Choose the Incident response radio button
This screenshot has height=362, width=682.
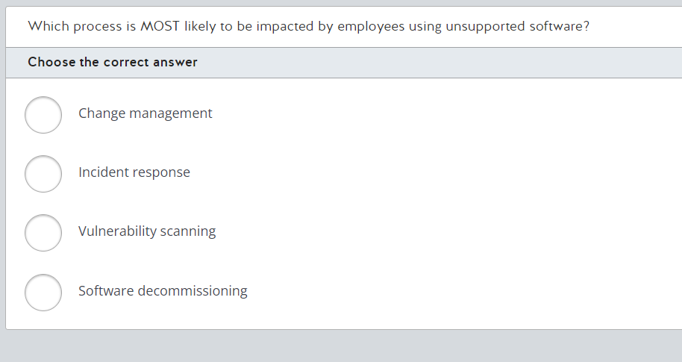[x=43, y=174]
